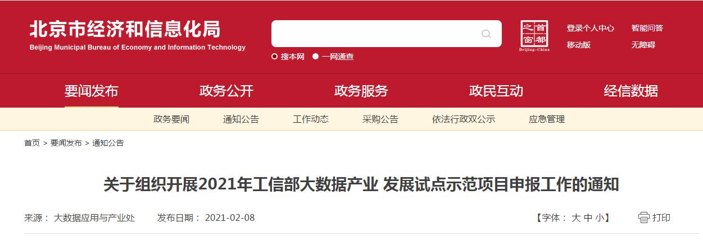
Task: Open the 政务公开 main tab
Action: pos(226,91)
